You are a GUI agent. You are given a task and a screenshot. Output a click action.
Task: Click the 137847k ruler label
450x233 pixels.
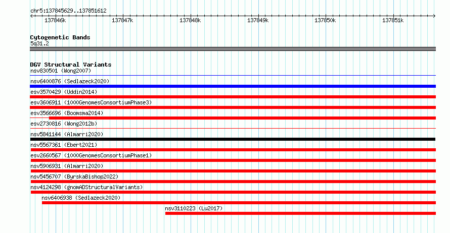pyautogui.click(x=122, y=20)
